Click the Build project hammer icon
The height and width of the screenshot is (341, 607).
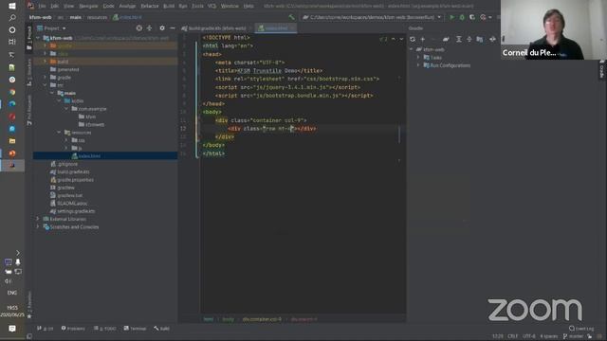pos(291,17)
